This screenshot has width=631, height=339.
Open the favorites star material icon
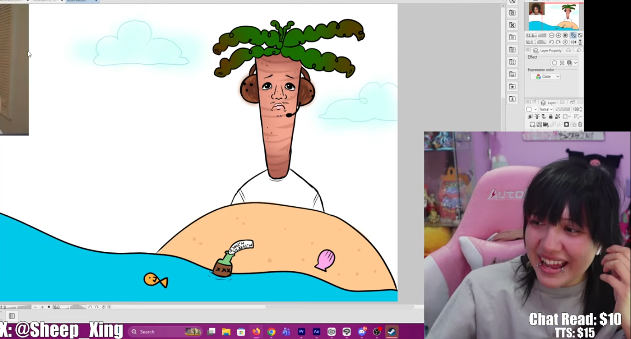coord(512,86)
